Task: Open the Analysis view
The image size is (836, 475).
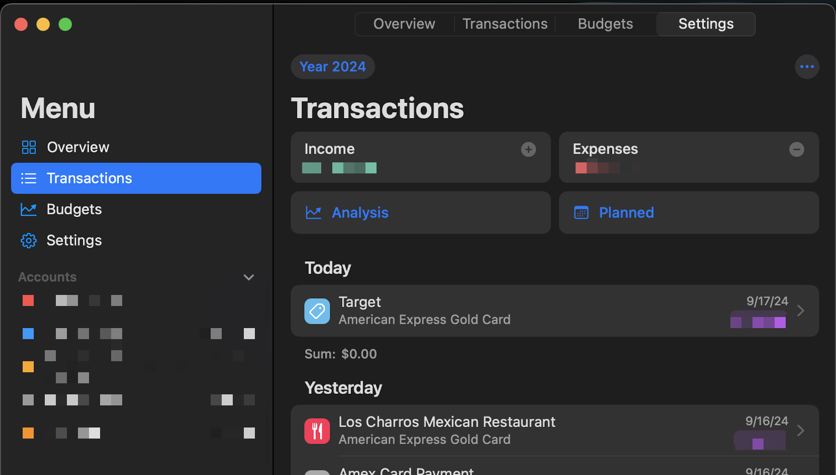Action: [360, 213]
